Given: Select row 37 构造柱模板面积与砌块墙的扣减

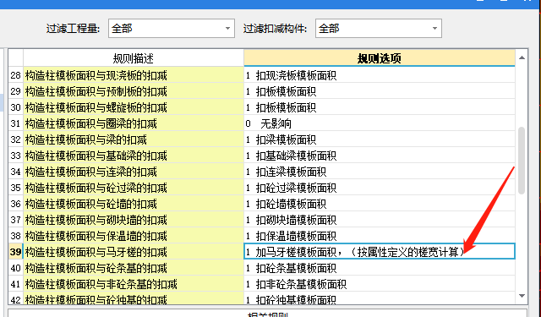Looking at the screenshot, I should 134,220.
